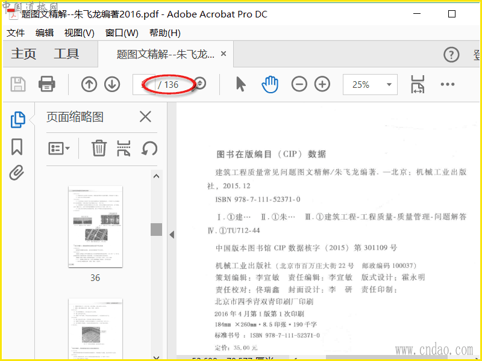
Task: Click the Print file icon
Action: click(47, 84)
